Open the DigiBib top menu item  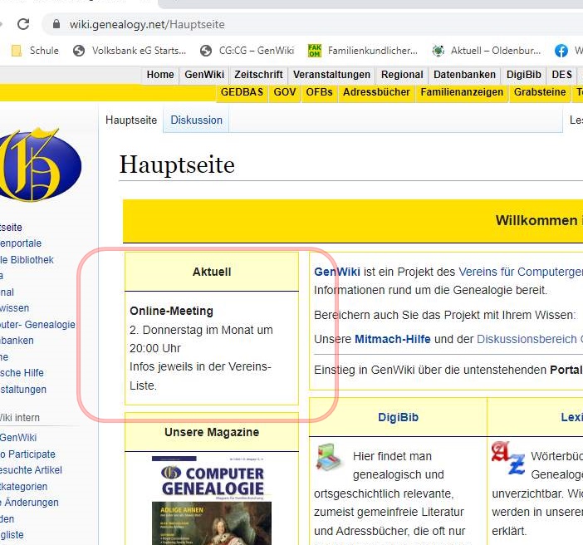[x=523, y=75]
